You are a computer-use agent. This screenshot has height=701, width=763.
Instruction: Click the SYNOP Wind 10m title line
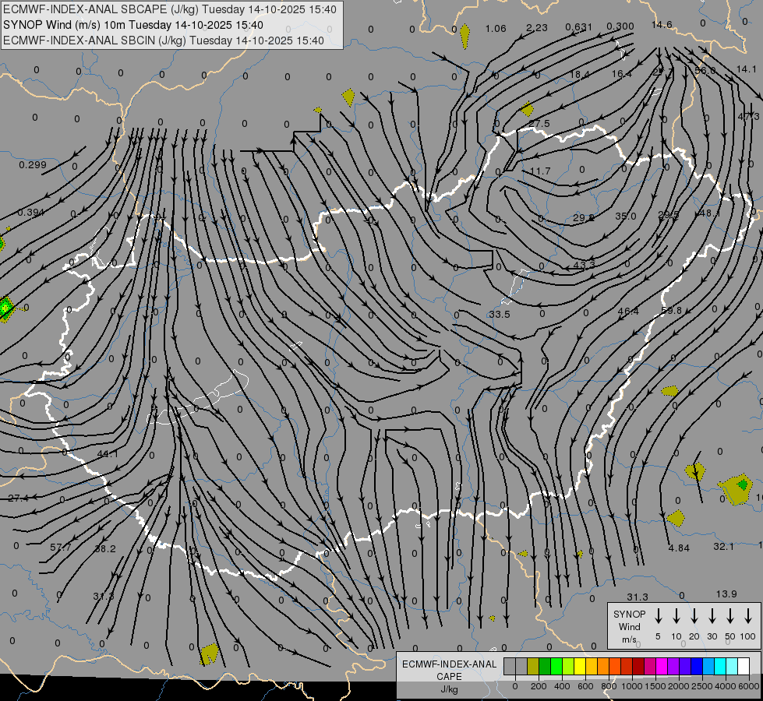coord(133,25)
